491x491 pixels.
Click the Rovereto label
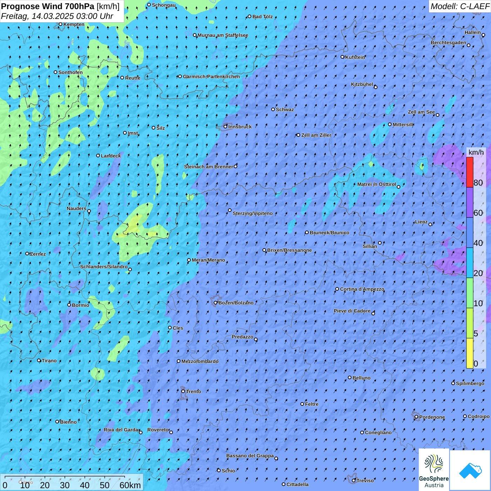158,430
